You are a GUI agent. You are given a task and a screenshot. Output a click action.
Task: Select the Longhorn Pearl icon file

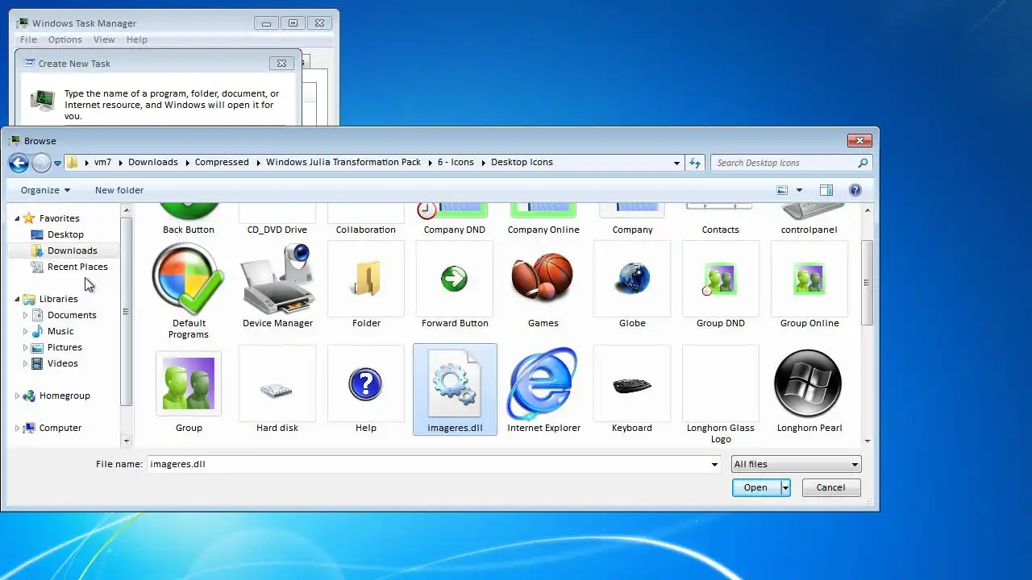click(809, 389)
